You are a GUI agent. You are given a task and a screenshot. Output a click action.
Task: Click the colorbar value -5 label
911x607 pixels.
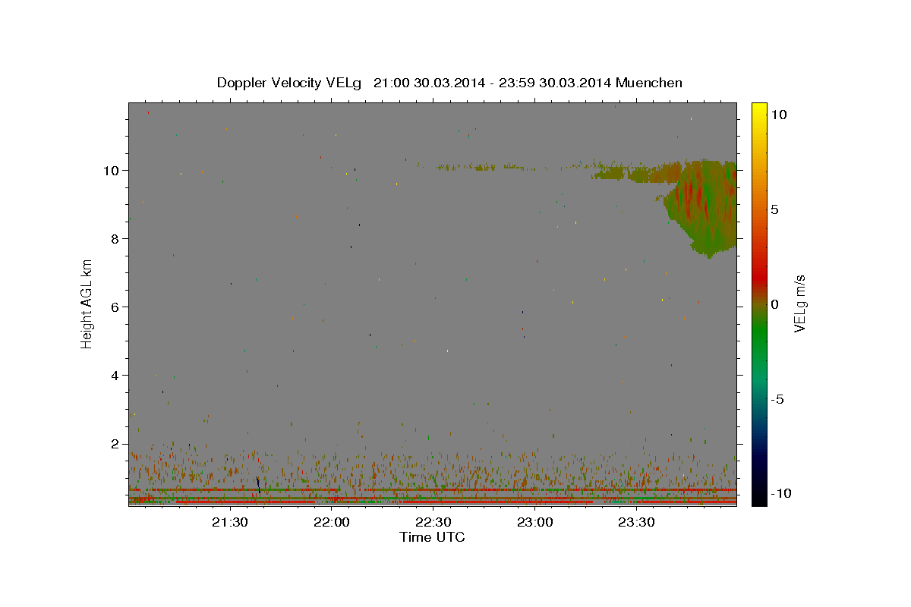click(x=777, y=398)
